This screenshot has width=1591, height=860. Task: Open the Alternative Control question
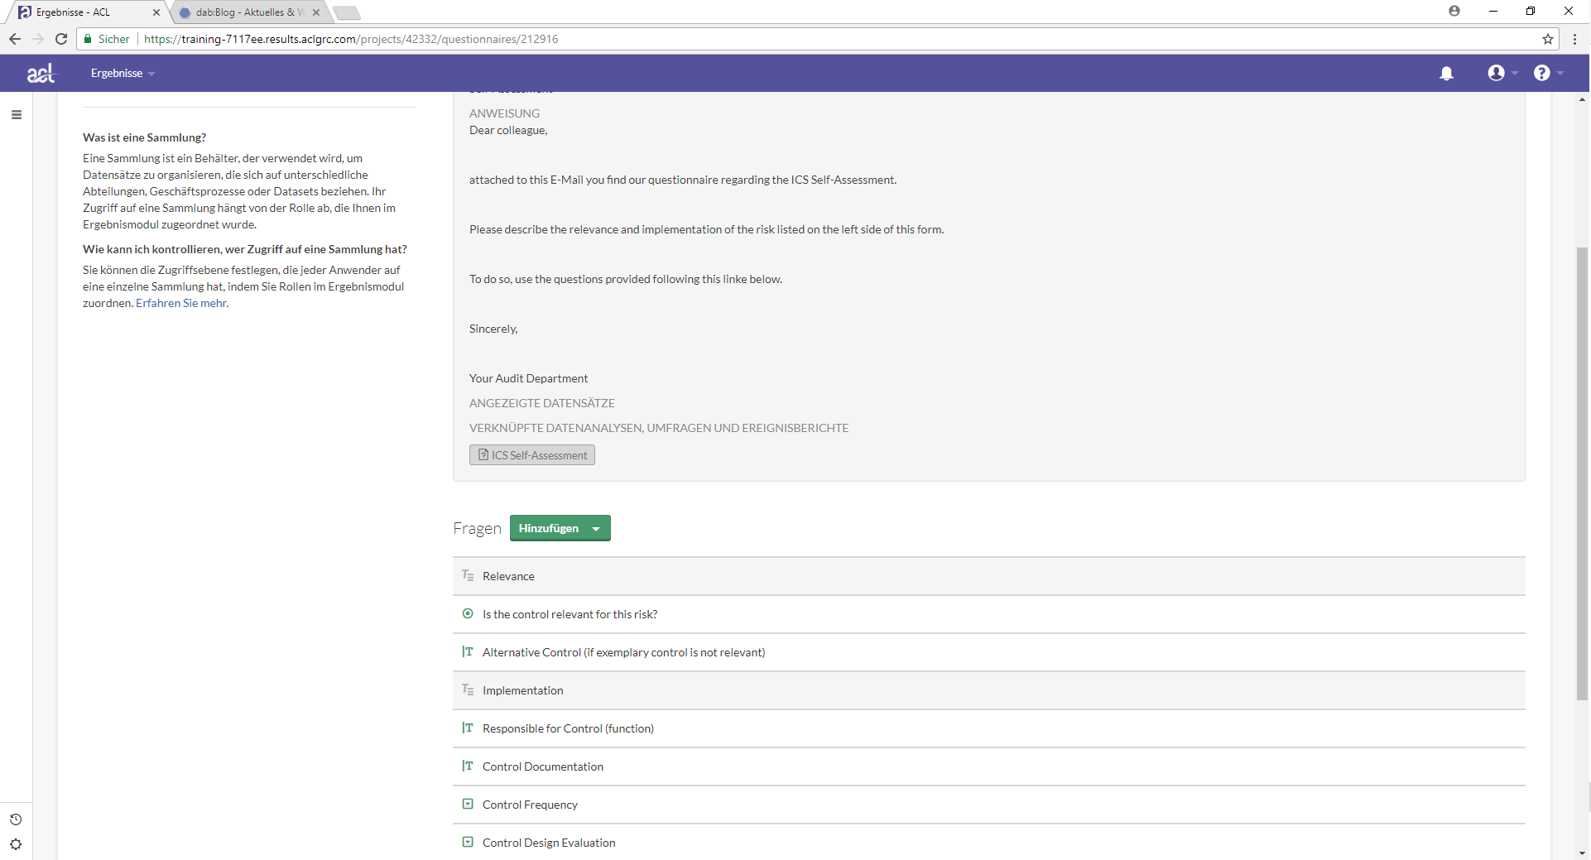(988, 652)
